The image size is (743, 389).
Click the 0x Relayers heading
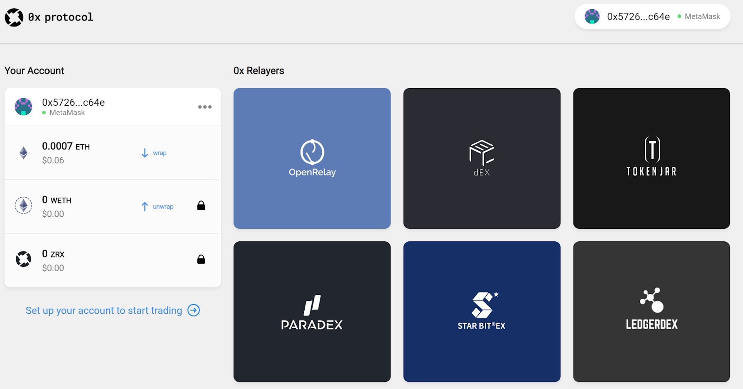click(259, 71)
